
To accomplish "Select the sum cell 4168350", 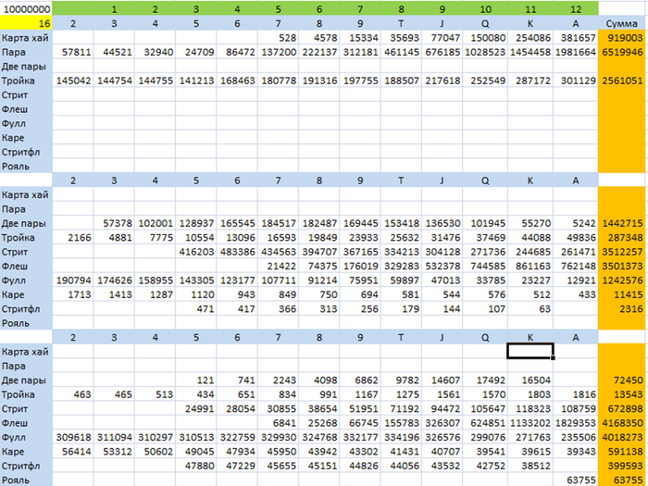I will point(621,423).
